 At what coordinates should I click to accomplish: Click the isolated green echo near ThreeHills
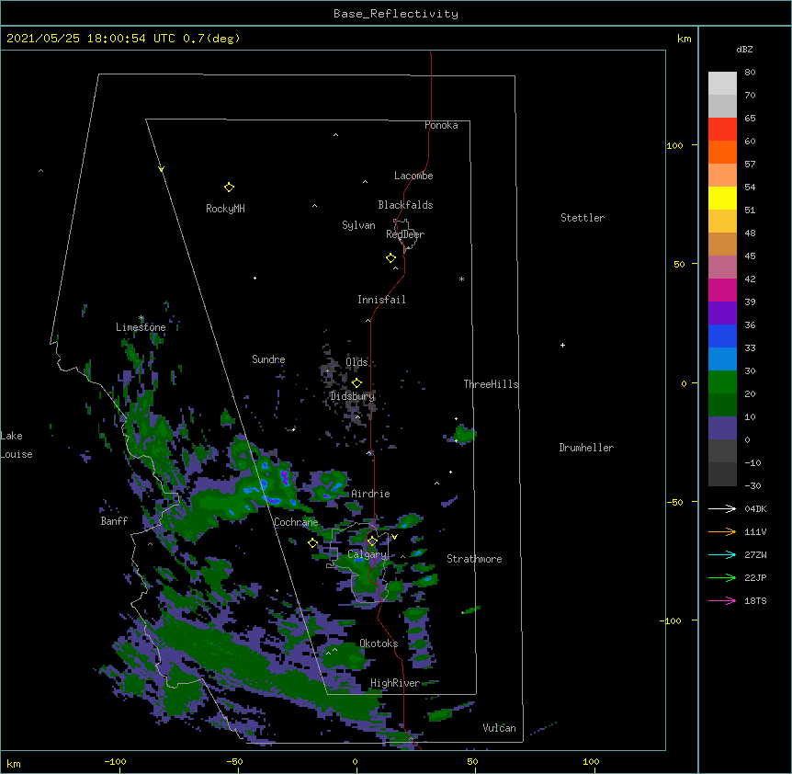[464, 434]
